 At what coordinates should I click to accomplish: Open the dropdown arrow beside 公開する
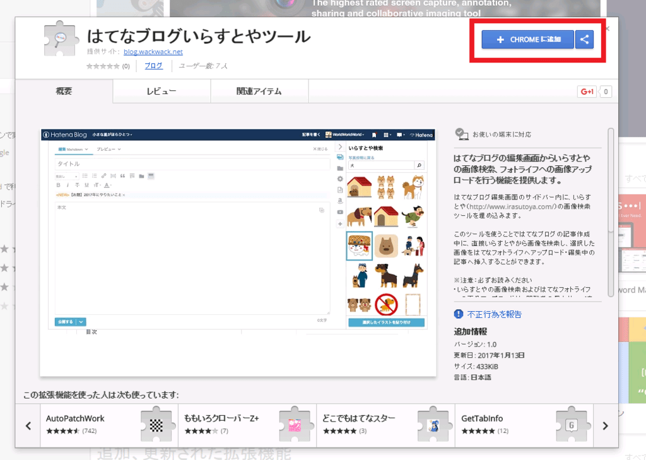click(x=81, y=322)
